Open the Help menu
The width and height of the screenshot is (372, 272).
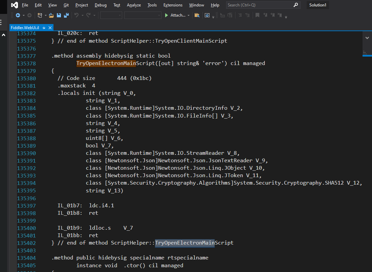point(215,5)
